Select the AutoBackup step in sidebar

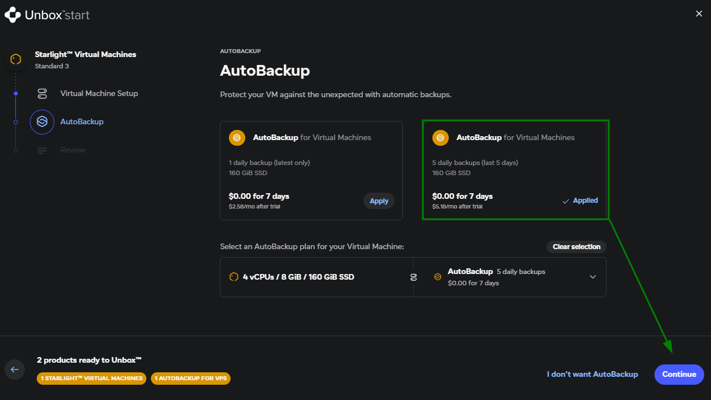click(82, 121)
